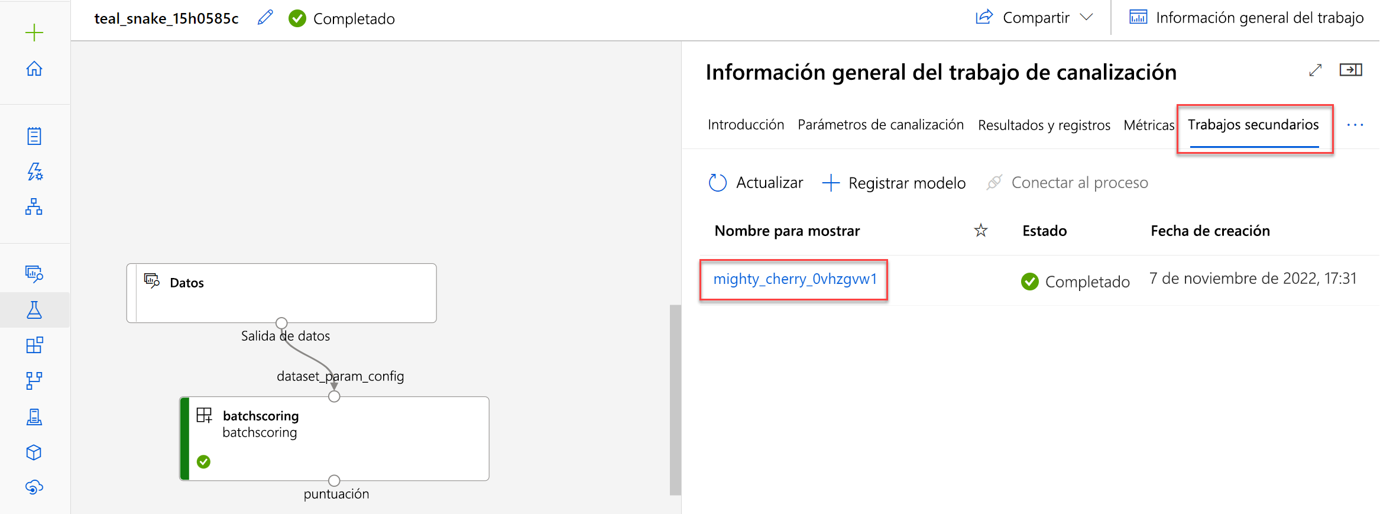
Task: Open Data assets icon in sidebar
Action: click(x=34, y=273)
